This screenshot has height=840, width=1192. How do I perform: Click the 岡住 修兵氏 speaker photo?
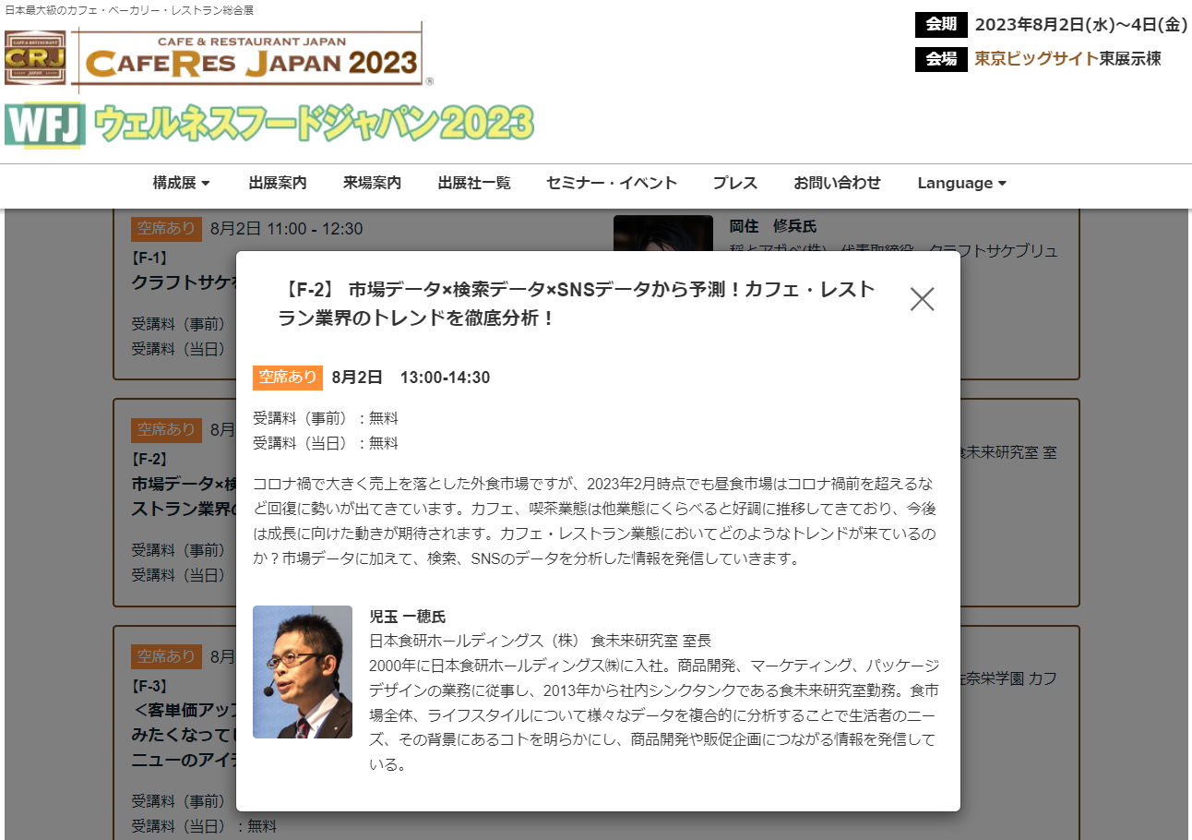662,234
